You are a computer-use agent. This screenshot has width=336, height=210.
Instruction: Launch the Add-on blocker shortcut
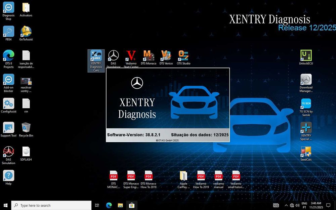coord(9,83)
